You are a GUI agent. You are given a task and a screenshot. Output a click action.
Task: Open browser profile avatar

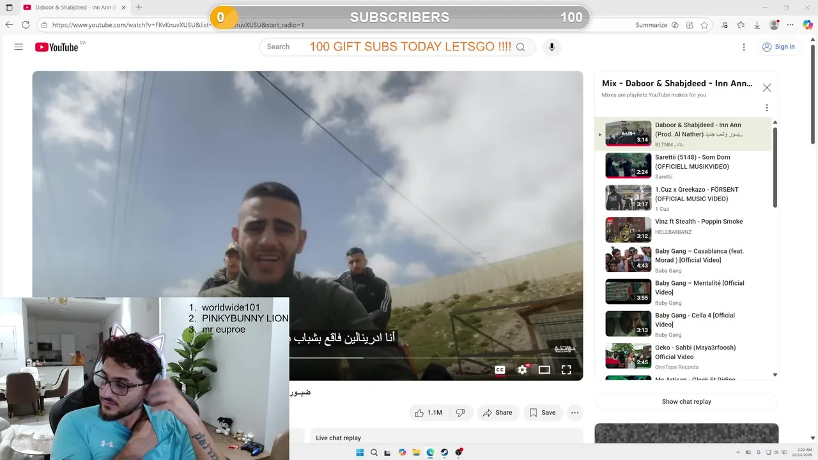point(774,25)
